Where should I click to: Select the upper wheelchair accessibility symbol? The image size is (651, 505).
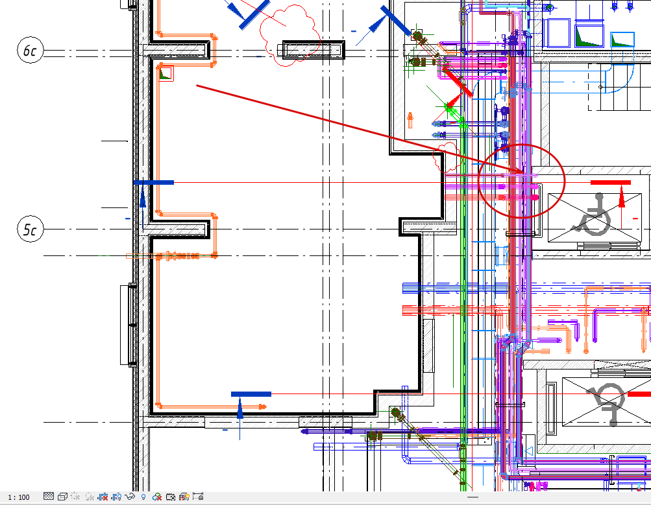tap(595, 214)
